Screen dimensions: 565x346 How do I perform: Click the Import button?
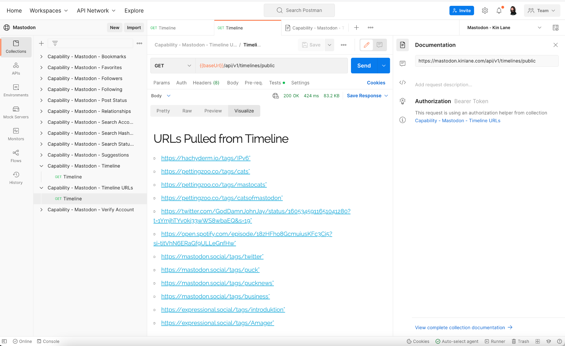134,28
